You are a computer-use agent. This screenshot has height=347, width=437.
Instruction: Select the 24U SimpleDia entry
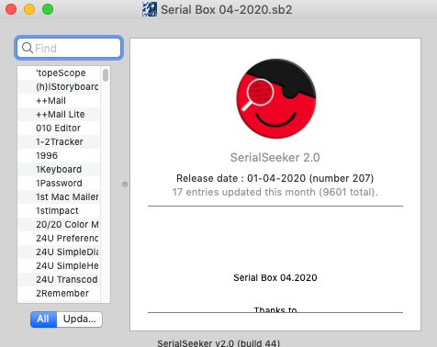coord(59,252)
